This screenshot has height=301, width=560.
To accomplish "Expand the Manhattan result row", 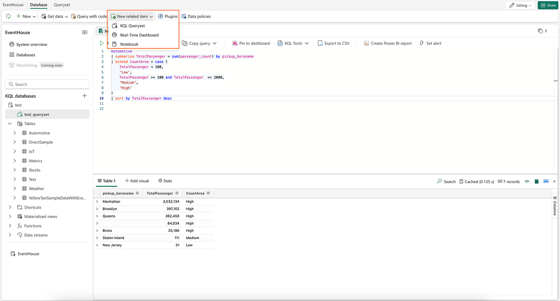I will [x=97, y=201].
